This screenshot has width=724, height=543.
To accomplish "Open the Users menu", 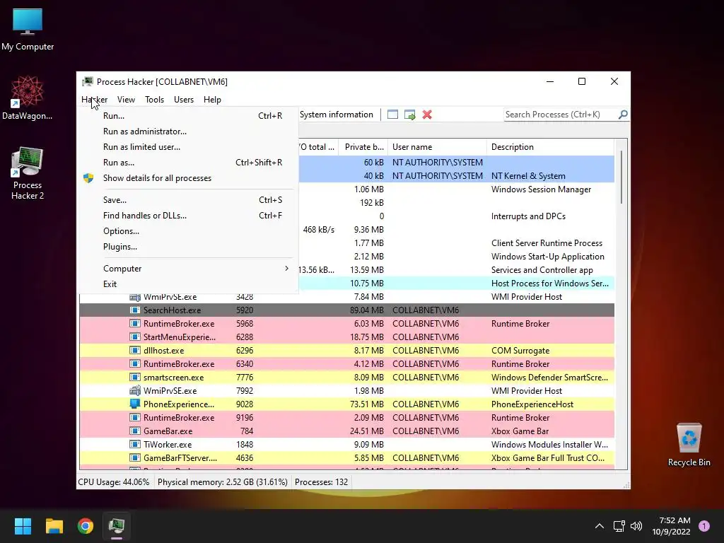I will (x=184, y=99).
